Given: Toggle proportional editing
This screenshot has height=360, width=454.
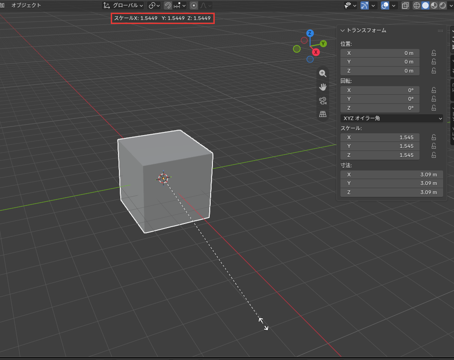Looking at the screenshot, I should [x=194, y=5].
